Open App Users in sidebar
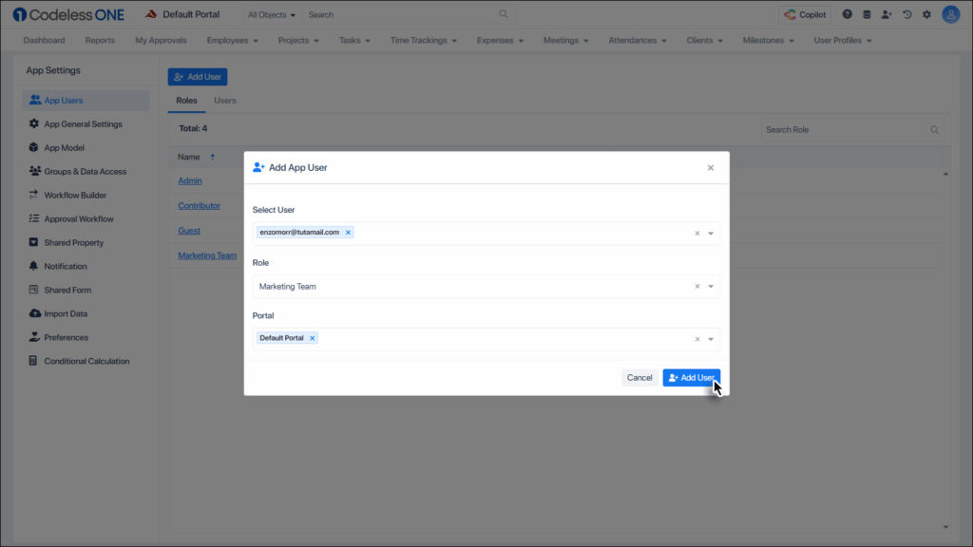Viewport: 973px width, 547px height. tap(86, 101)
